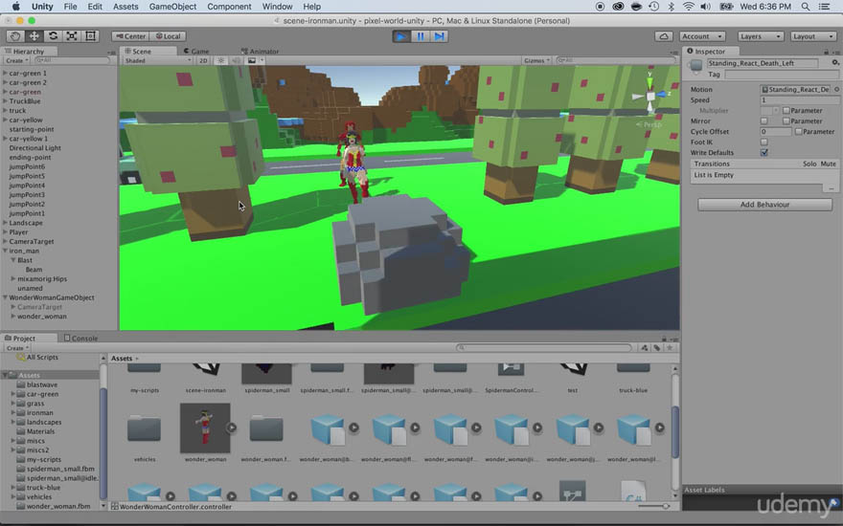The image size is (843, 526).
Task: Toggle 2D scene view mode
Action: point(203,60)
